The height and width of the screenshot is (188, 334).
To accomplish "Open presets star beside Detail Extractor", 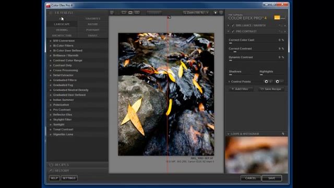I will coord(51,75).
